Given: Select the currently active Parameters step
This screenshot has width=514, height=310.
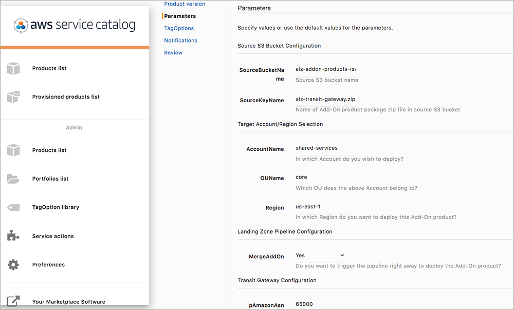Looking at the screenshot, I should pyautogui.click(x=180, y=15).
